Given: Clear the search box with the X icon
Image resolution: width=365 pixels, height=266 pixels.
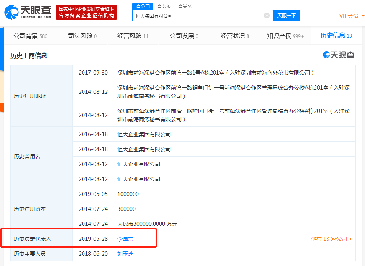Looking at the screenshot, I should point(267,16).
